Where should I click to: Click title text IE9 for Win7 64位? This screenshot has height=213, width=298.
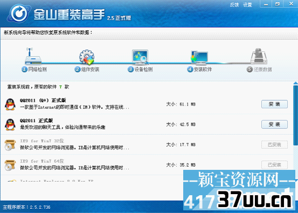click(42, 161)
